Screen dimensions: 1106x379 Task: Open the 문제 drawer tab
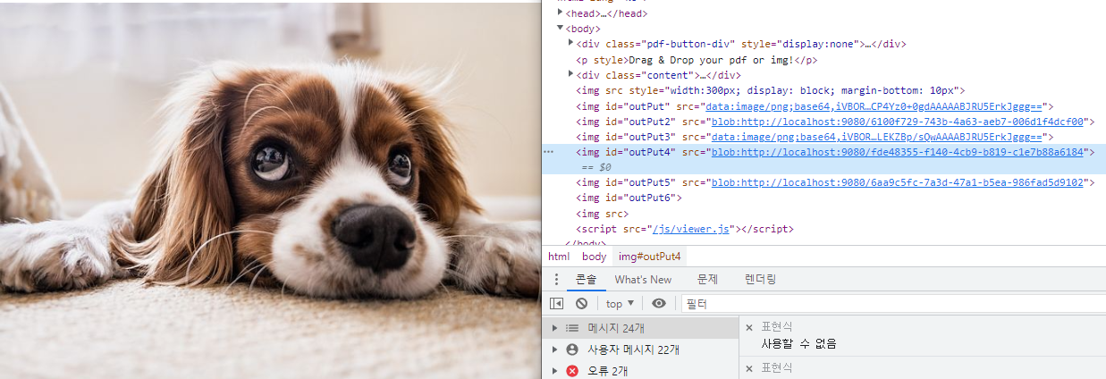(x=708, y=280)
